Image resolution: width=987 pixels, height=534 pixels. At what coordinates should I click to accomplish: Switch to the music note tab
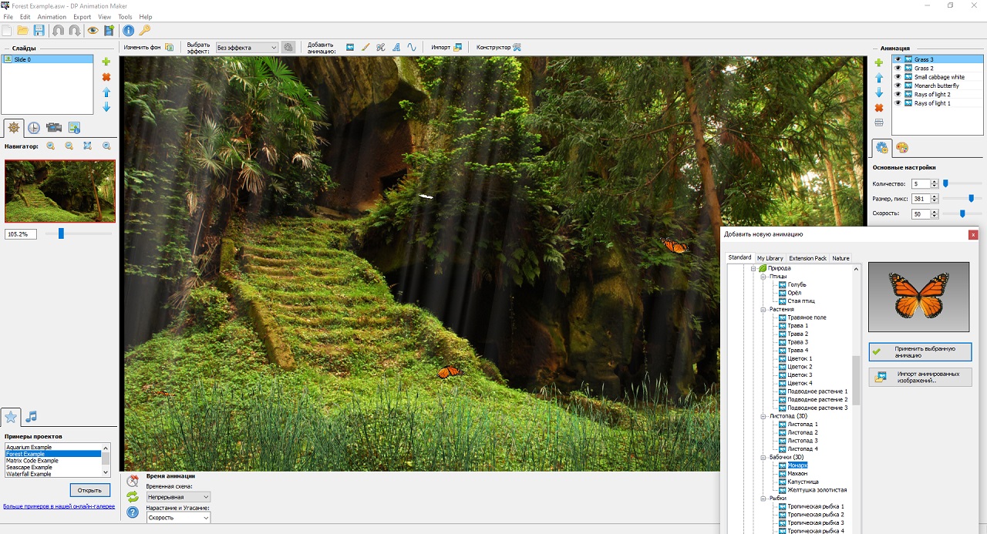click(x=31, y=417)
